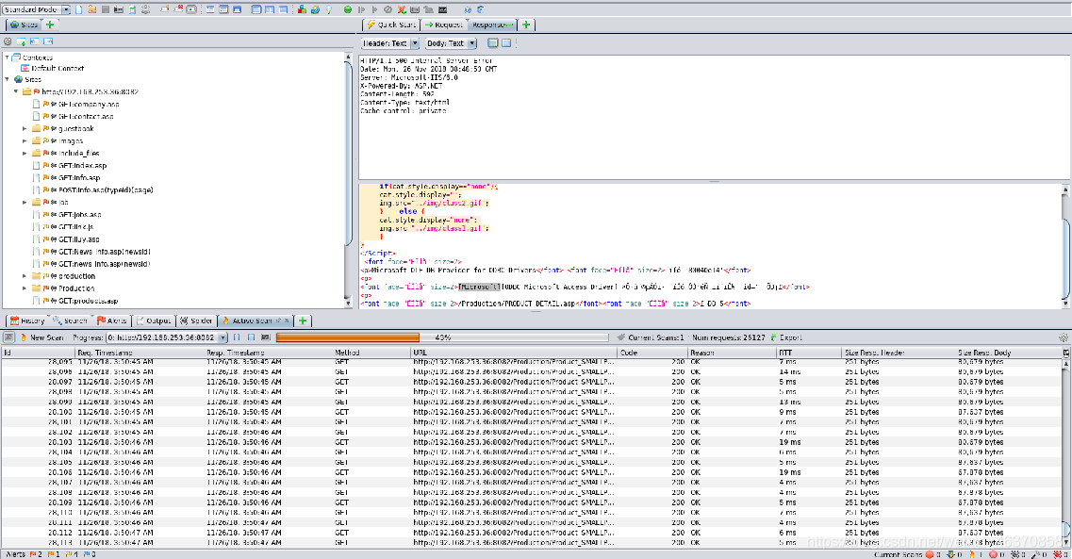Collapse the Contexts tree node

point(7,58)
